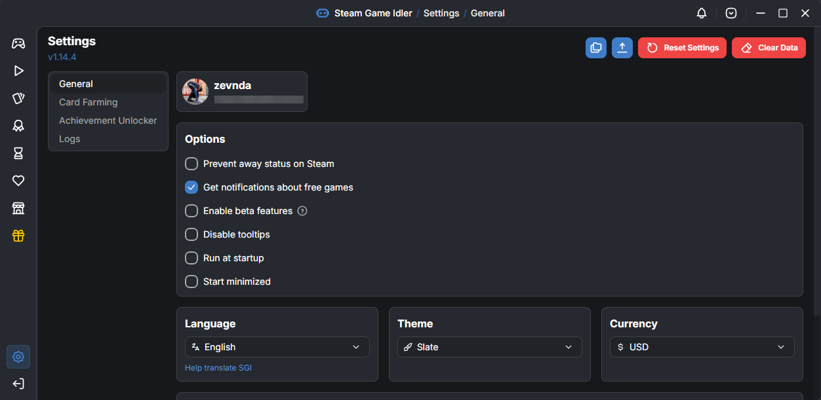Click the blue upload icon button
Viewport: 821px width, 400px height.
[x=622, y=48]
